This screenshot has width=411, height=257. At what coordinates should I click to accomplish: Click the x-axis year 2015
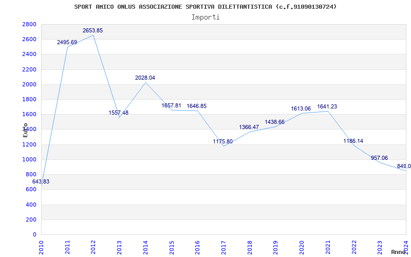[x=172, y=248]
